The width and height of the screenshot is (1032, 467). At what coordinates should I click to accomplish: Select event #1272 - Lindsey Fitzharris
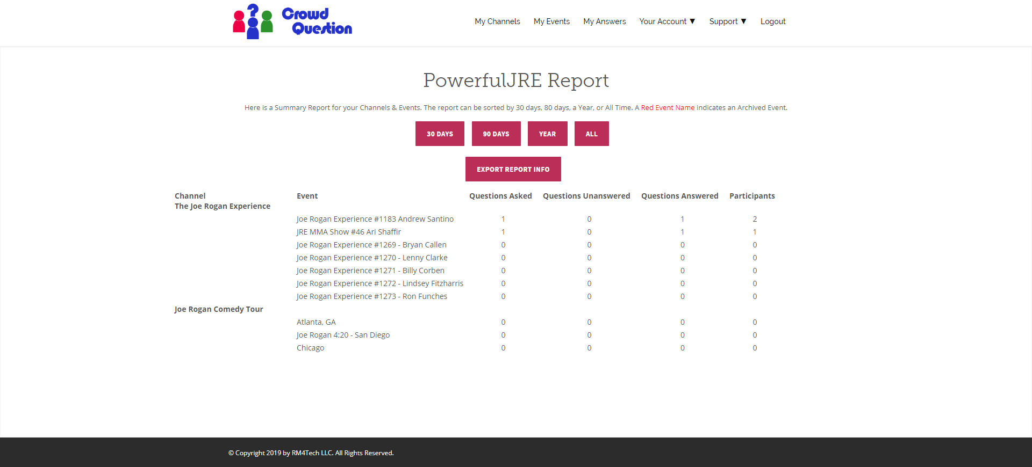(x=380, y=283)
